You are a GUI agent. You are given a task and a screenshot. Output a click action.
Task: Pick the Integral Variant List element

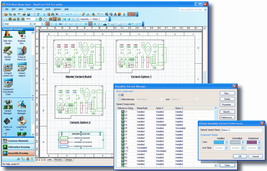[8, 70]
